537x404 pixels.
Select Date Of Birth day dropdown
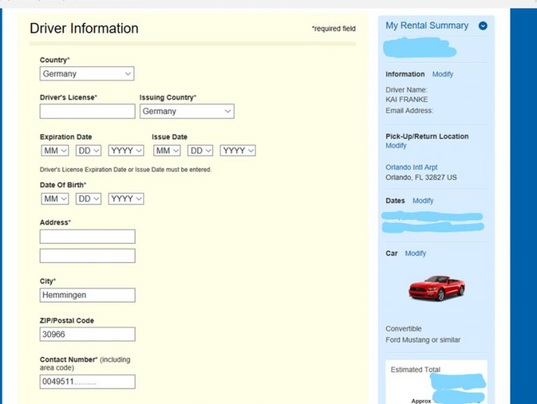point(88,199)
